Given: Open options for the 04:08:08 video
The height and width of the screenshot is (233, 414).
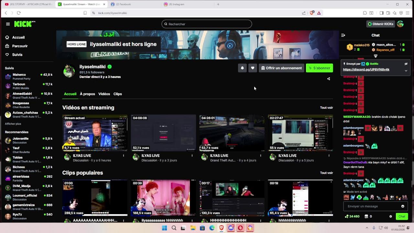Looking at the screenshot, I should coord(192,156).
